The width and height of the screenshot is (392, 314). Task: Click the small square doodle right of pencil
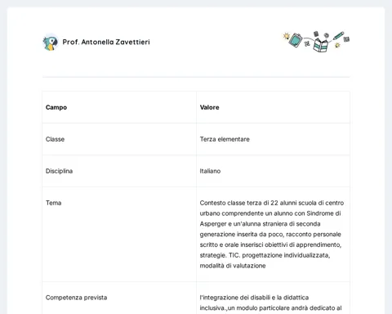(346, 39)
